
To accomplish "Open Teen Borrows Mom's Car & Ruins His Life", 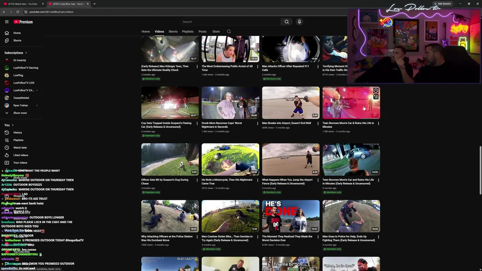I will click(x=348, y=125).
